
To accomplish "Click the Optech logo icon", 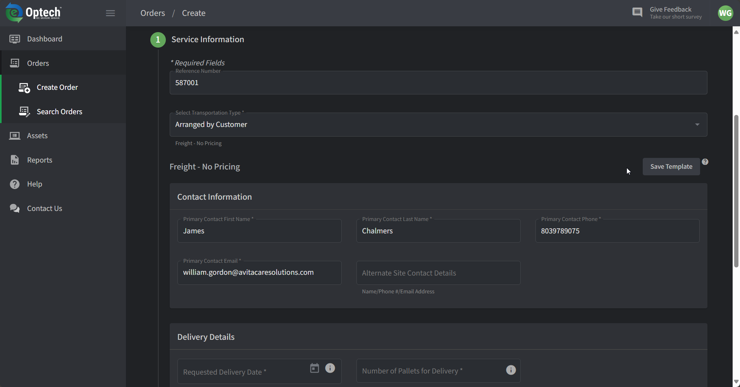I will (14, 13).
